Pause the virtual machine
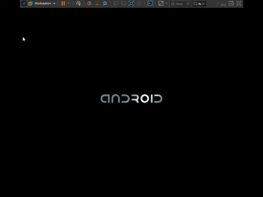The image size is (263, 197). [x=63, y=3]
